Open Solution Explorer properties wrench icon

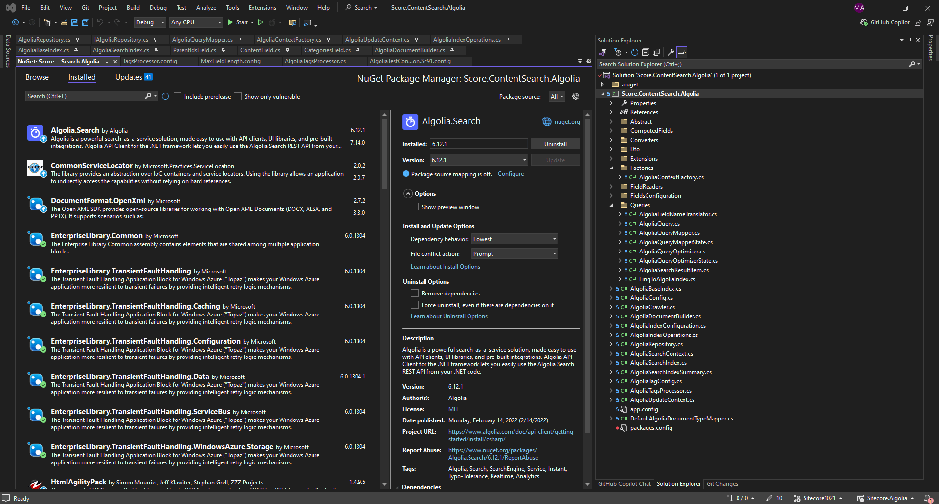click(x=671, y=52)
